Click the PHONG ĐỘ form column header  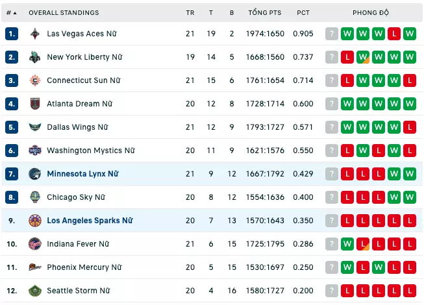[371, 13]
